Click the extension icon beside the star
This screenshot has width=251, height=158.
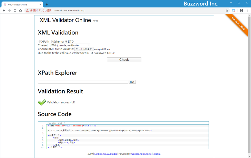click(x=234, y=11)
